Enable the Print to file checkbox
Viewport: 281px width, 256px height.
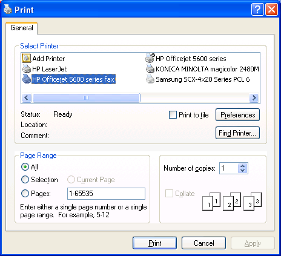[x=173, y=115]
